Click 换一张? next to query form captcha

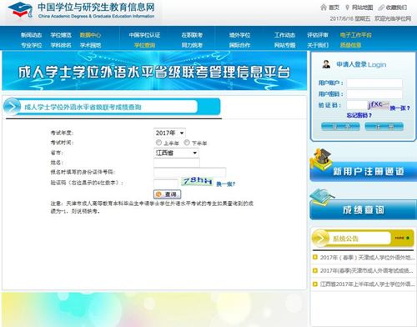pos(226,184)
